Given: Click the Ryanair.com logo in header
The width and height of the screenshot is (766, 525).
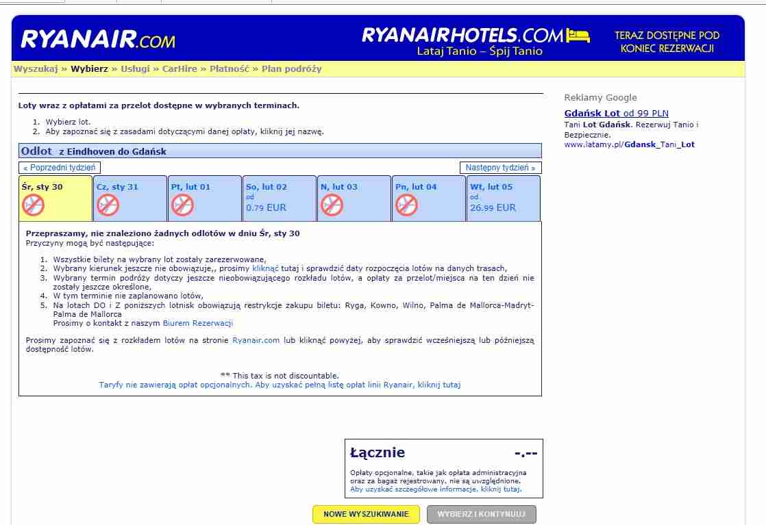Looking at the screenshot, I should 98,39.
